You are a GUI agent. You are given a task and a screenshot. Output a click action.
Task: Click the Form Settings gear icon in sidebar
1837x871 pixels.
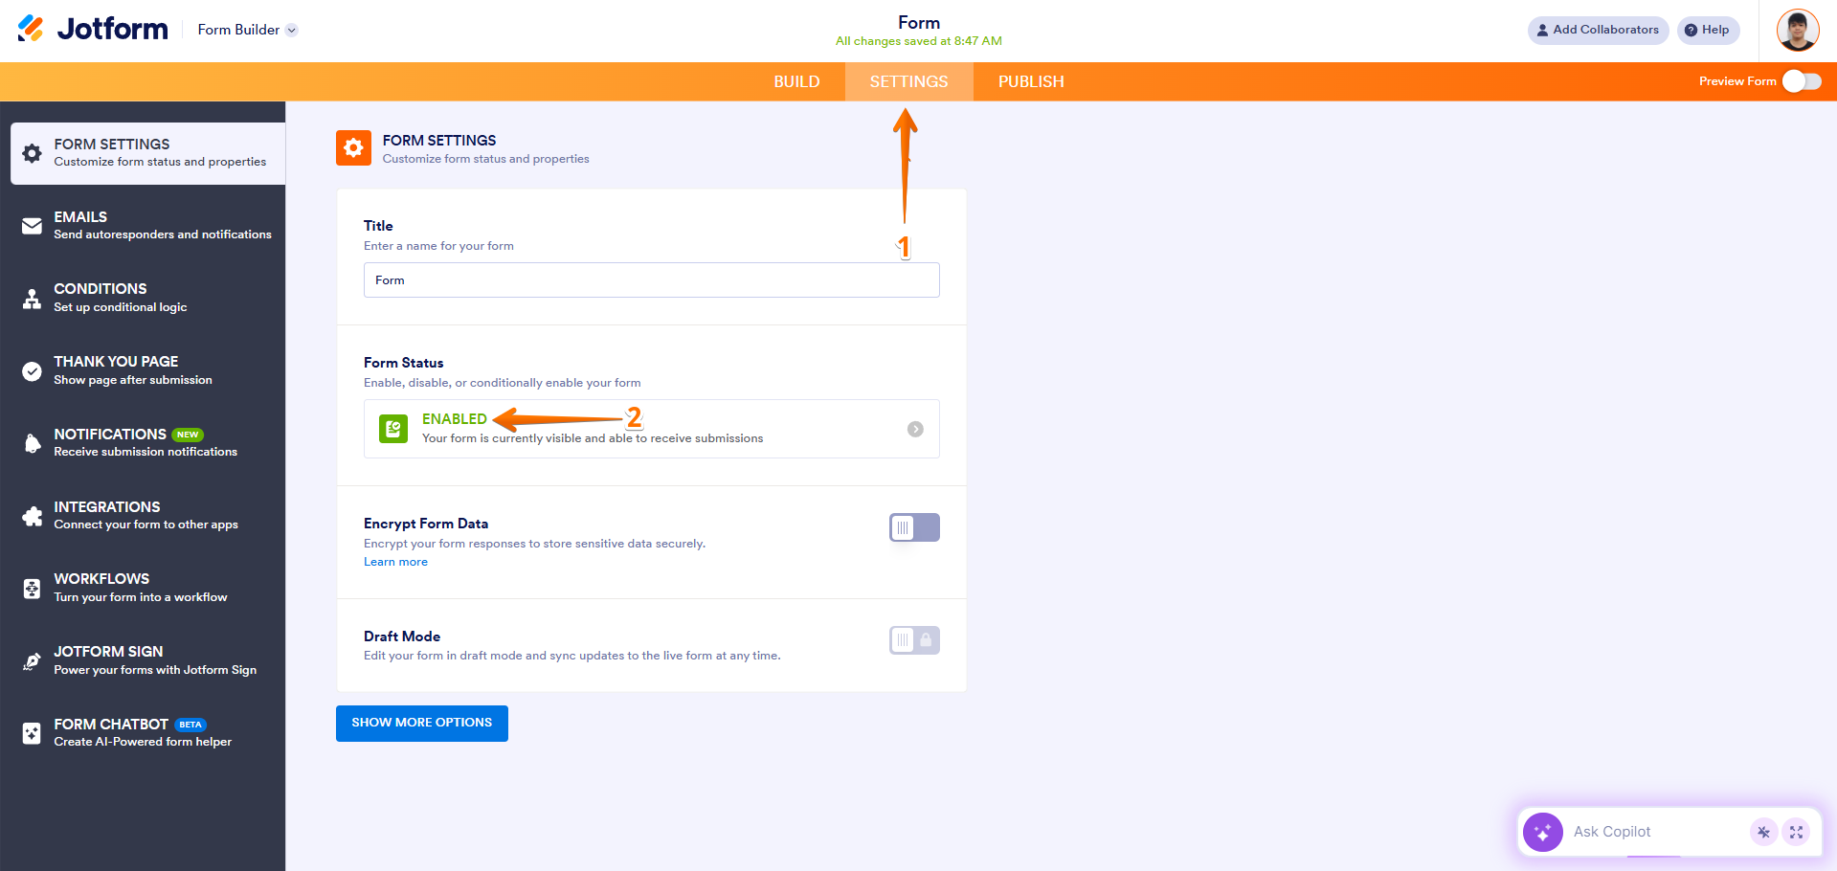pyautogui.click(x=32, y=153)
